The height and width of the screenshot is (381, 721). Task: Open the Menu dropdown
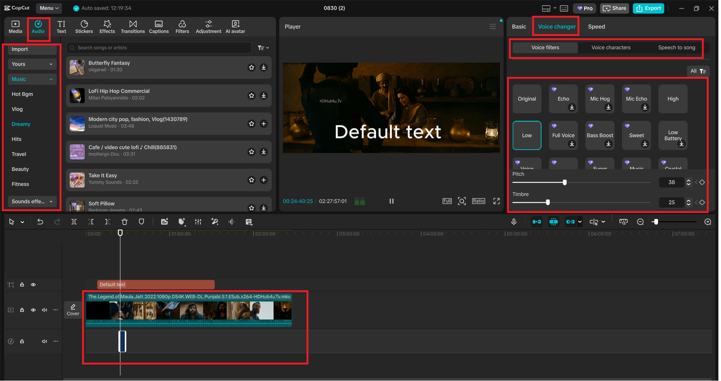click(49, 8)
